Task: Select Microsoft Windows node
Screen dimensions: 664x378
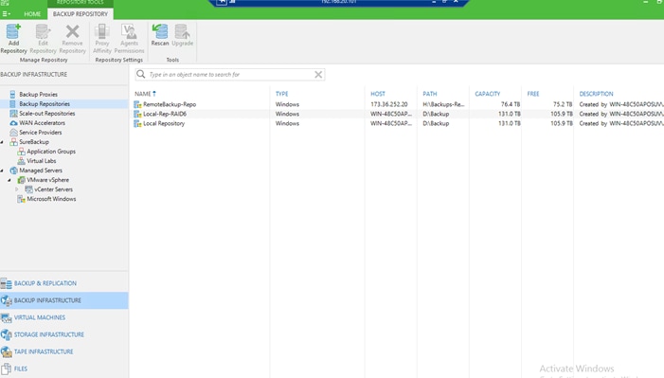Action: pos(51,199)
